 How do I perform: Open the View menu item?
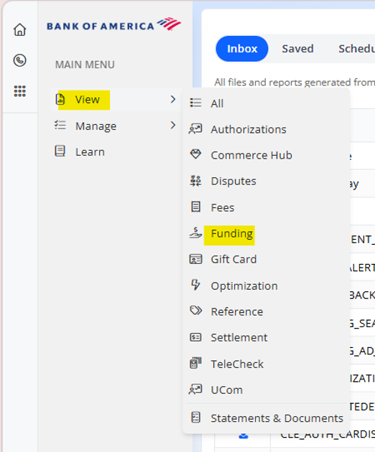coord(116,100)
